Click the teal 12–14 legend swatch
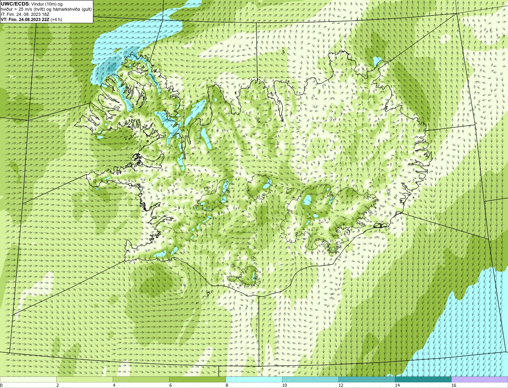 (367, 379)
